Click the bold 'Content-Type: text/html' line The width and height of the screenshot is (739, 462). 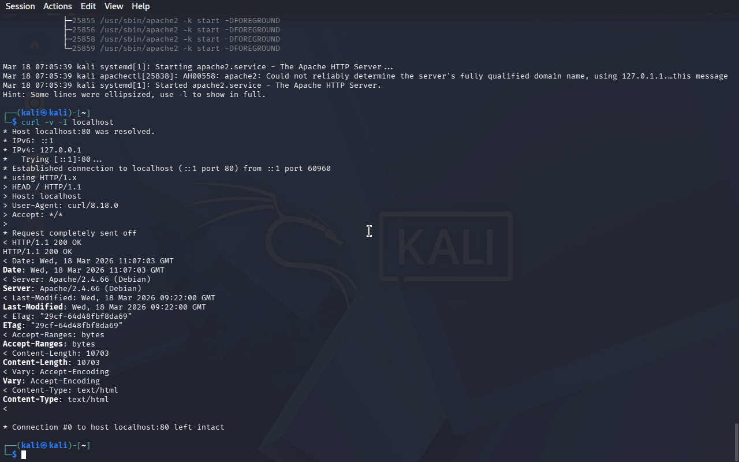[56, 400]
